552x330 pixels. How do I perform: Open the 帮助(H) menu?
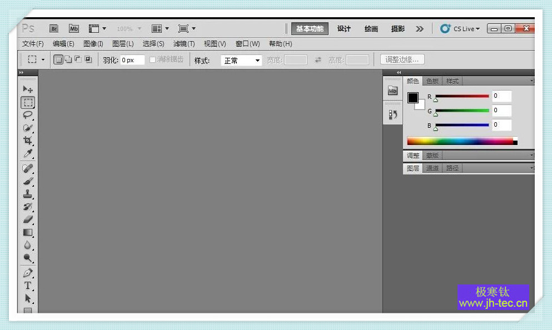pos(281,44)
